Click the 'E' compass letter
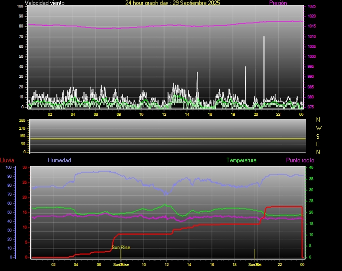The width and height of the screenshot is (342, 271). (319, 144)
